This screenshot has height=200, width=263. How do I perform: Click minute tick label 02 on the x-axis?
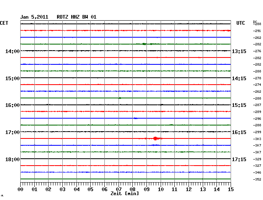coord(48,189)
